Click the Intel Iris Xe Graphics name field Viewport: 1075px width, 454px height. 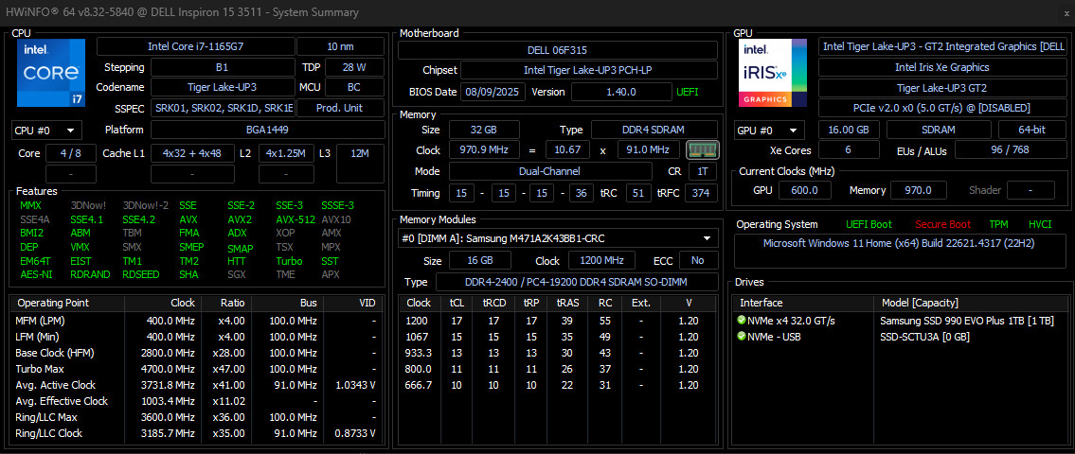click(x=942, y=67)
